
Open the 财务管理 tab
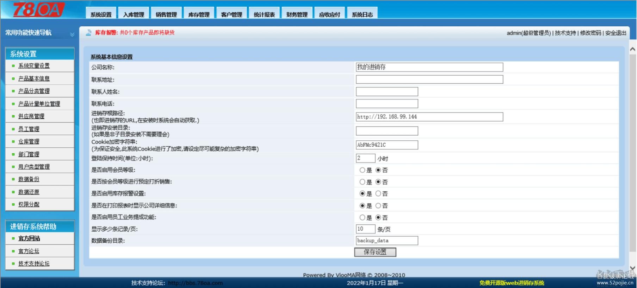[x=297, y=14]
